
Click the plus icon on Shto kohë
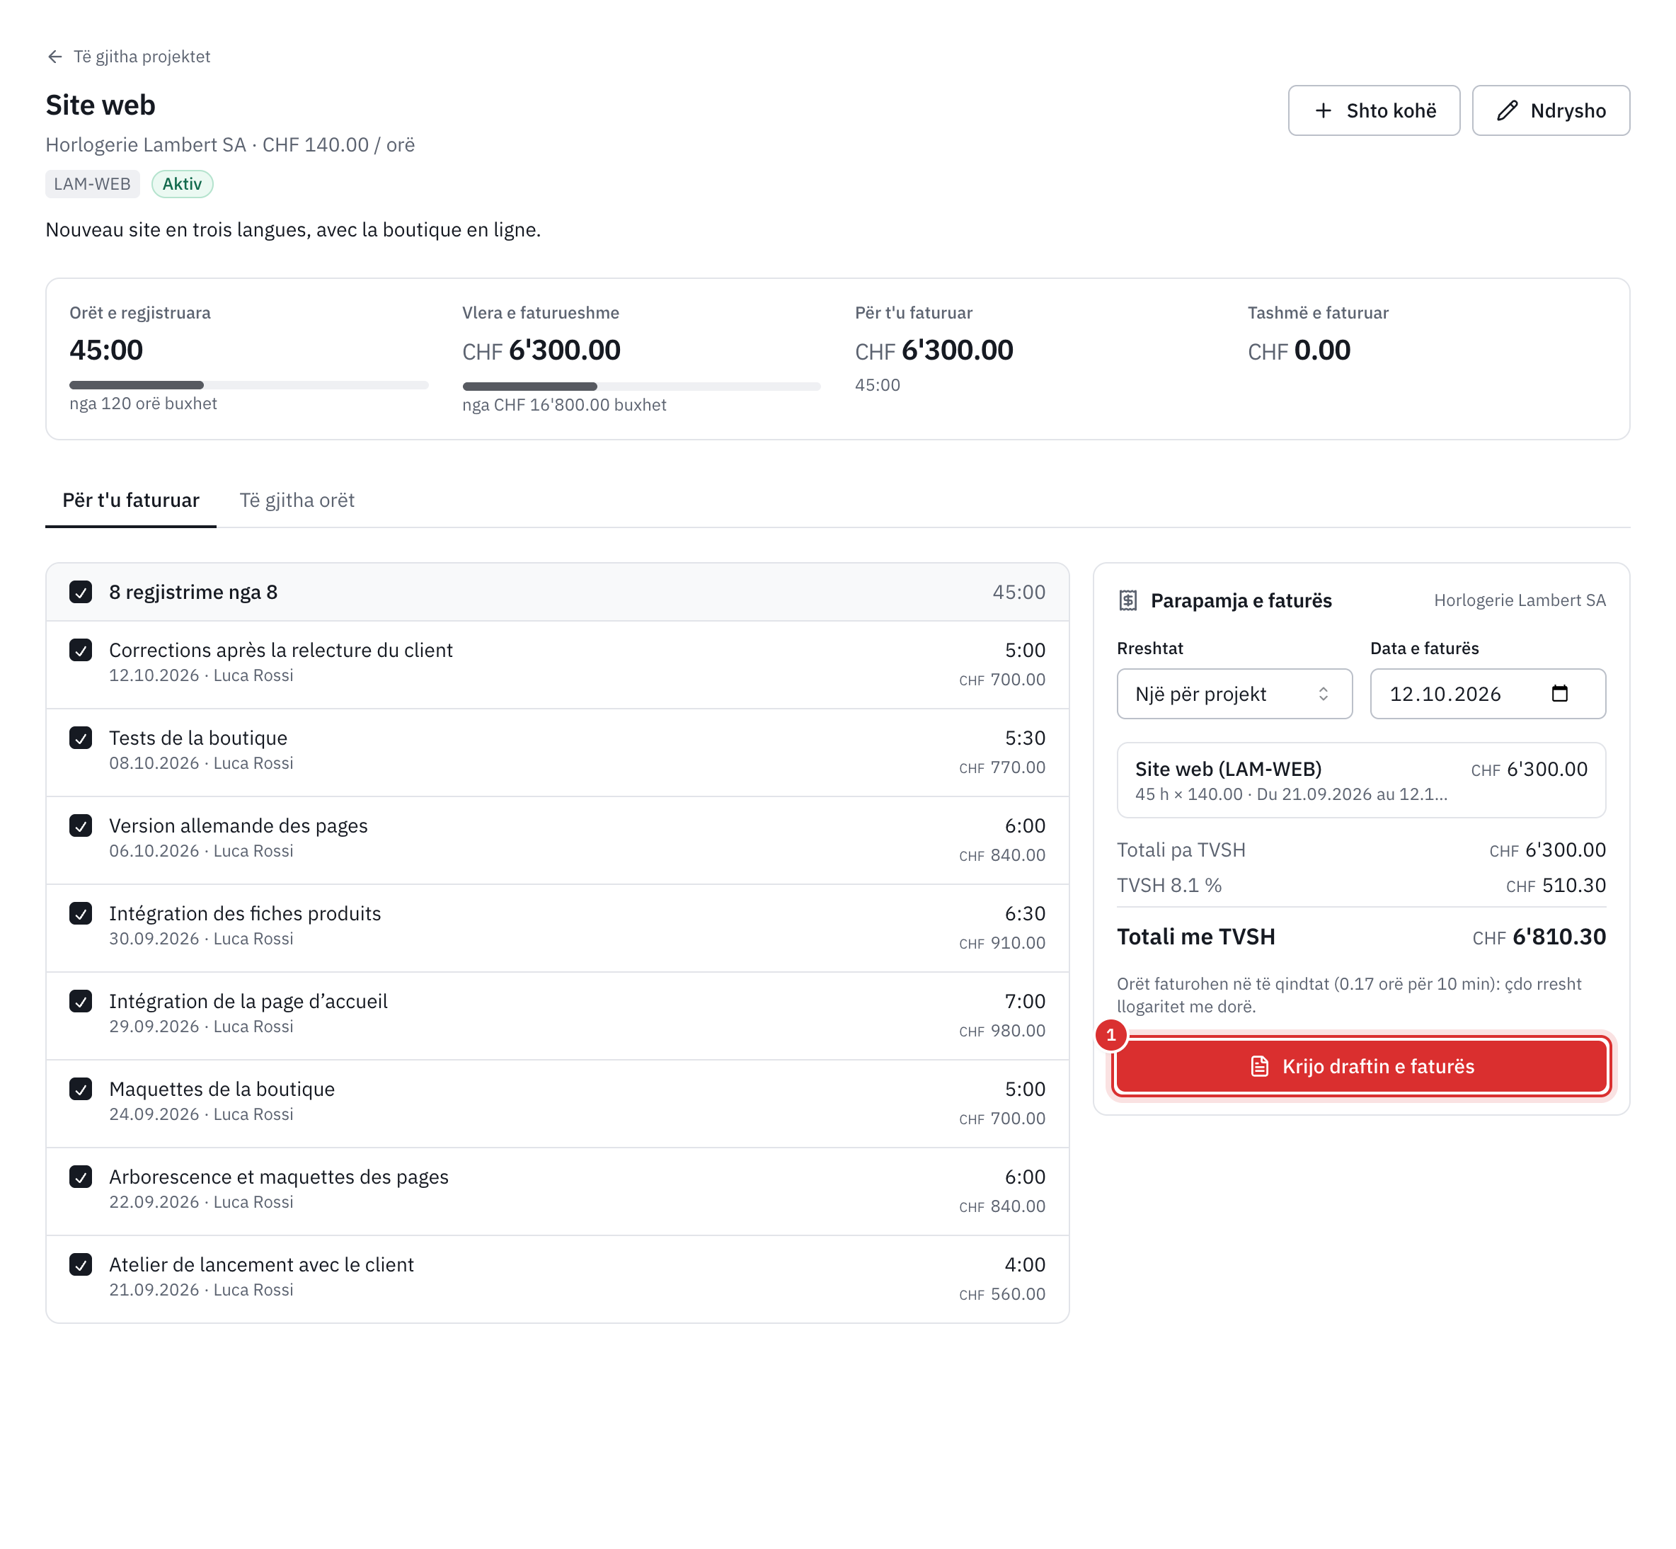pyautogui.click(x=1324, y=110)
